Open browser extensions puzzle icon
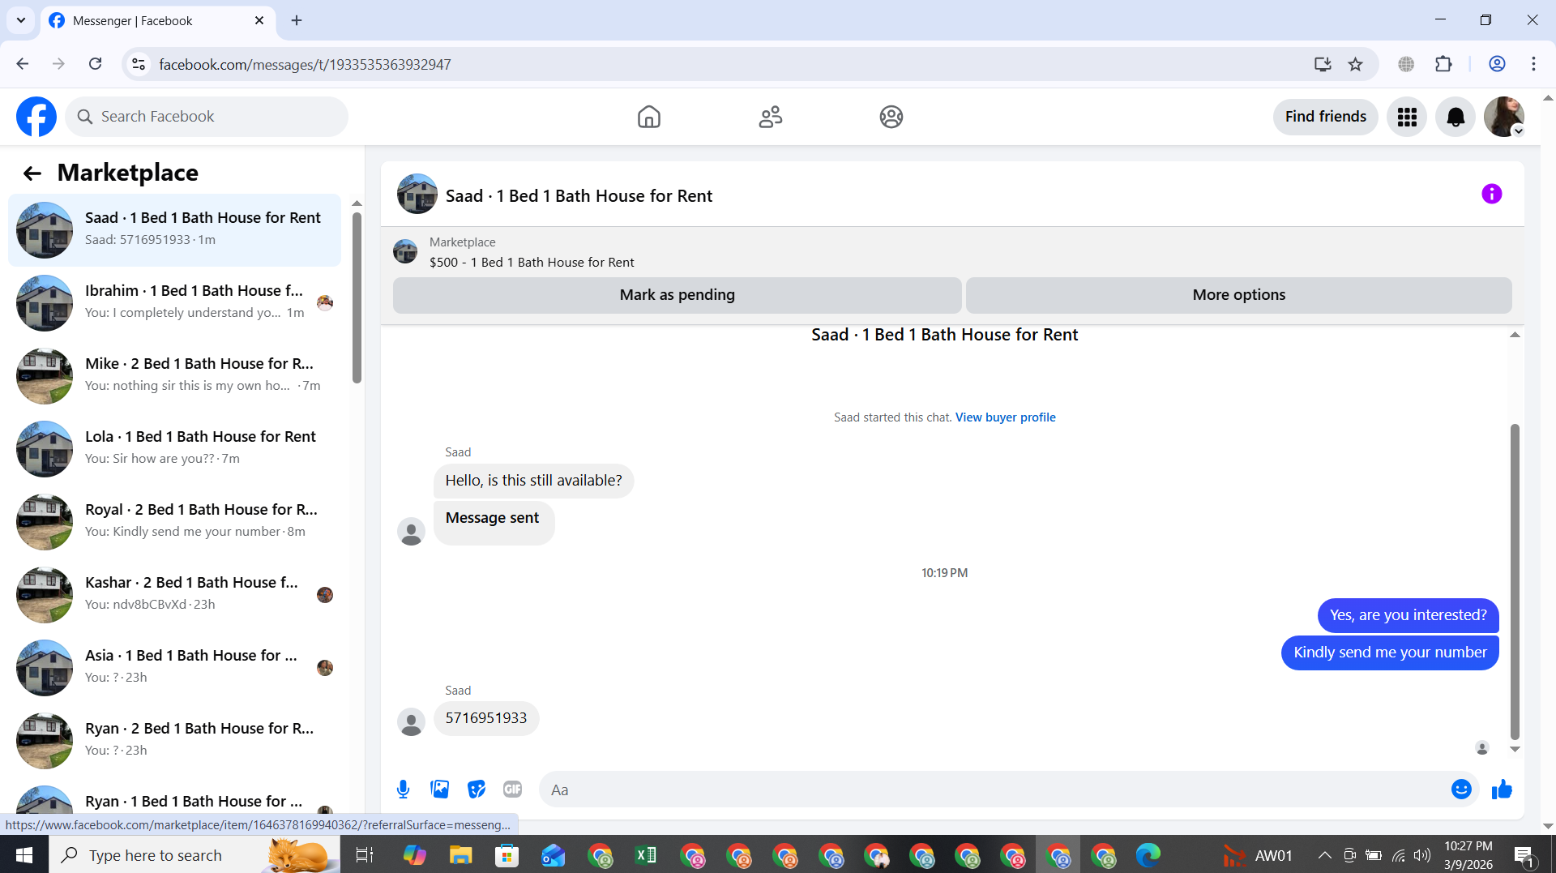This screenshot has width=1556, height=873. point(1443,64)
